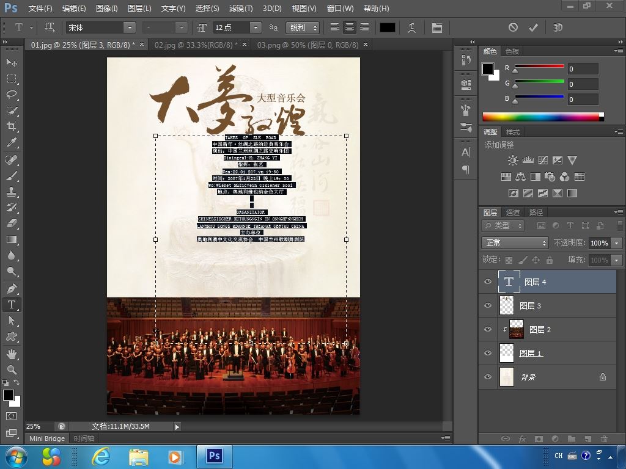Open blend mode dropdown 正常
The width and height of the screenshot is (626, 469).
pyautogui.click(x=515, y=242)
